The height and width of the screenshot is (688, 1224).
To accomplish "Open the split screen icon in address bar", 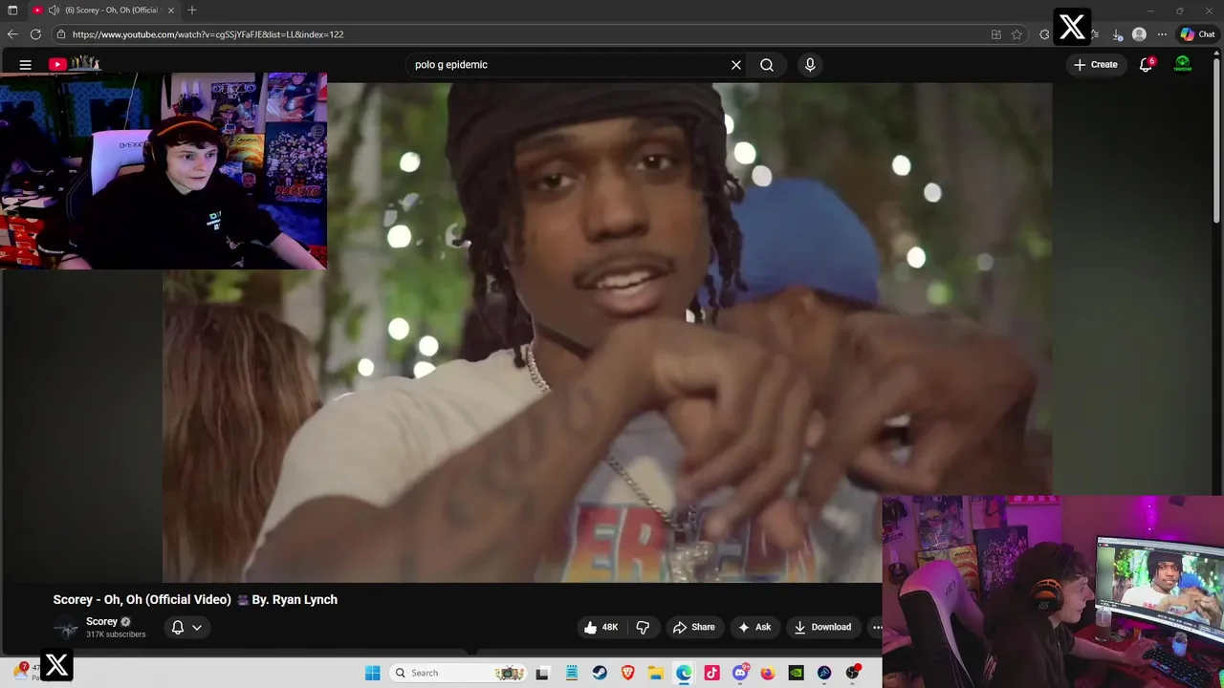I will click(x=996, y=34).
